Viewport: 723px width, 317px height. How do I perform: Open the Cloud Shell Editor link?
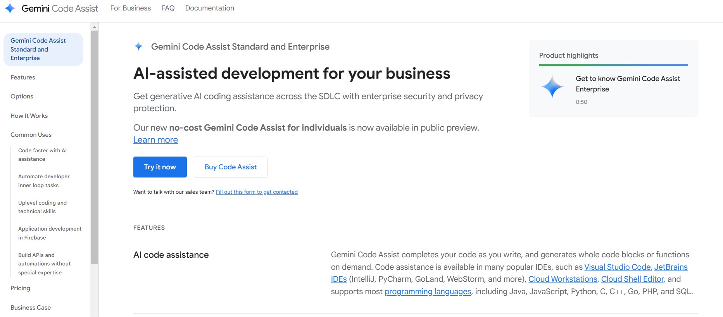point(632,279)
